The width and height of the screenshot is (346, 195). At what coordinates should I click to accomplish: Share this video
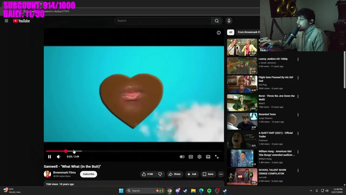[x=175, y=174]
